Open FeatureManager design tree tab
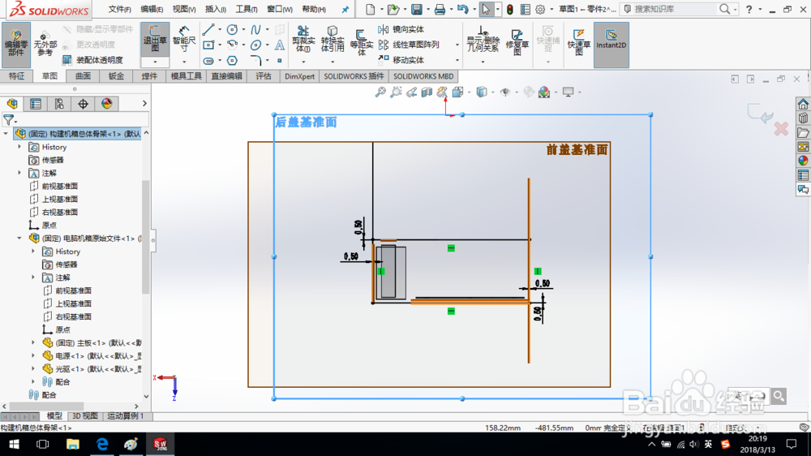Image resolution: width=811 pixels, height=456 pixels. tap(12, 104)
